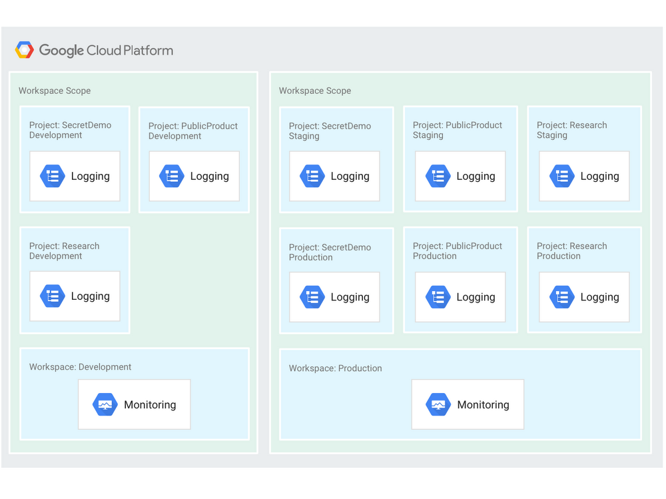
Task: Click the Logging text in SecretDemo Production
Action: 350,297
